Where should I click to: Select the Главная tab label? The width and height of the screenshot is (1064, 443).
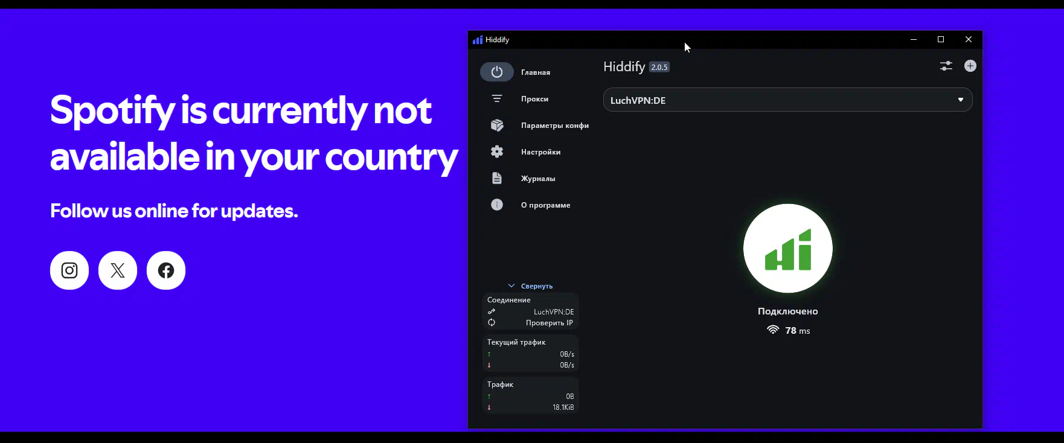pos(536,72)
